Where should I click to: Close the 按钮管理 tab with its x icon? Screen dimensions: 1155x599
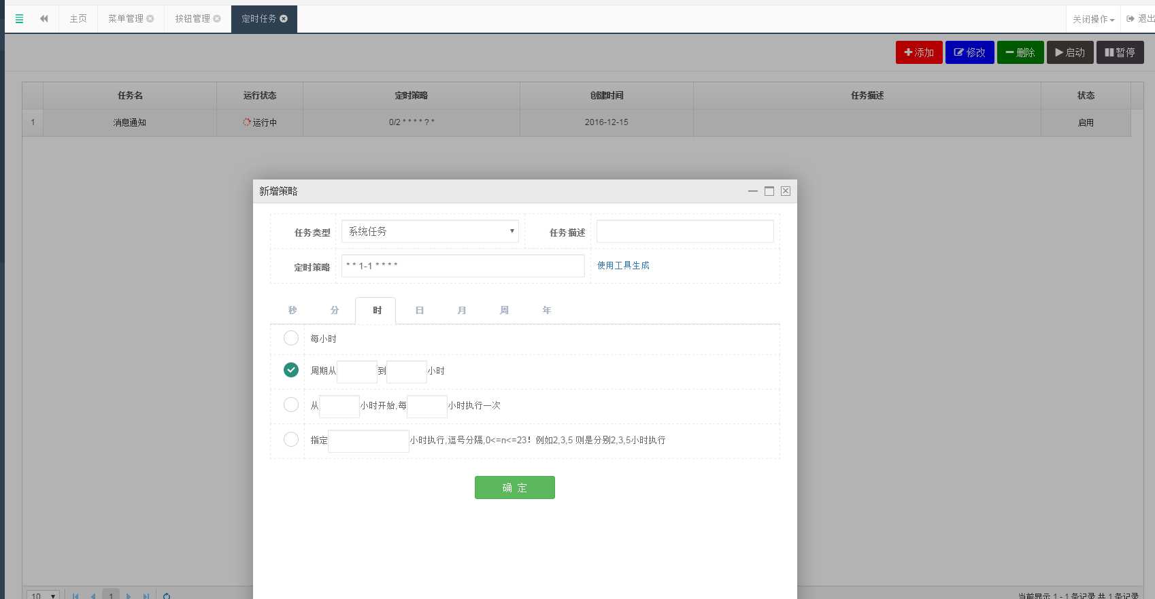(217, 19)
